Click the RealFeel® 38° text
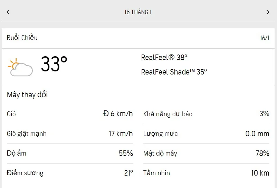The height and width of the screenshot is (188, 277). (x=164, y=57)
